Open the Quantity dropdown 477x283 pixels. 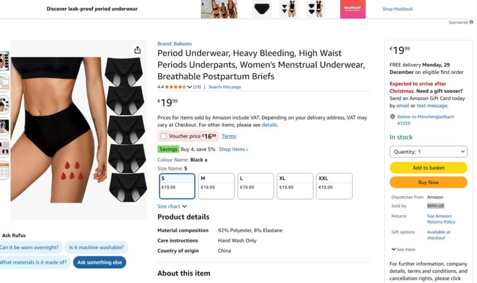tap(428, 152)
